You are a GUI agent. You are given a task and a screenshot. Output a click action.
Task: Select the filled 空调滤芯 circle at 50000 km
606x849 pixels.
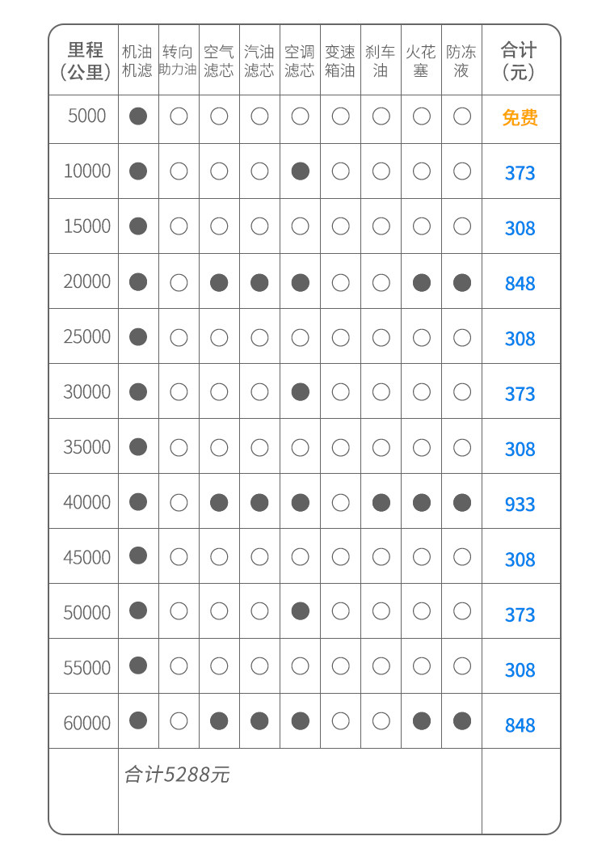[x=300, y=611]
